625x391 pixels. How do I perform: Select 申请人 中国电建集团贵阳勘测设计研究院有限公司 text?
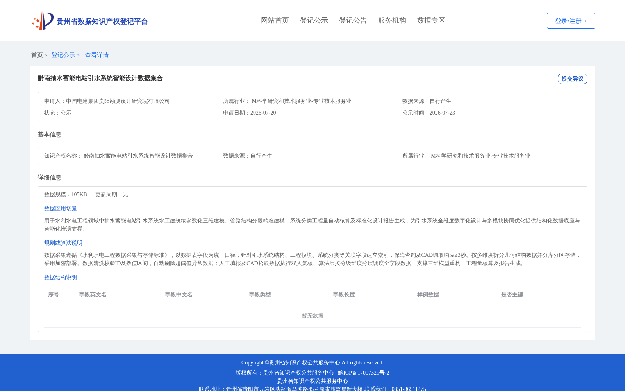click(107, 101)
